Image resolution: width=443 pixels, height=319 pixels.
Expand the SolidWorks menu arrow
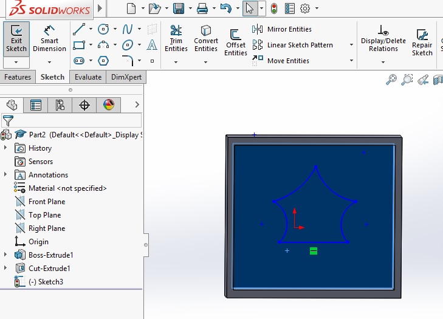[x=100, y=9]
